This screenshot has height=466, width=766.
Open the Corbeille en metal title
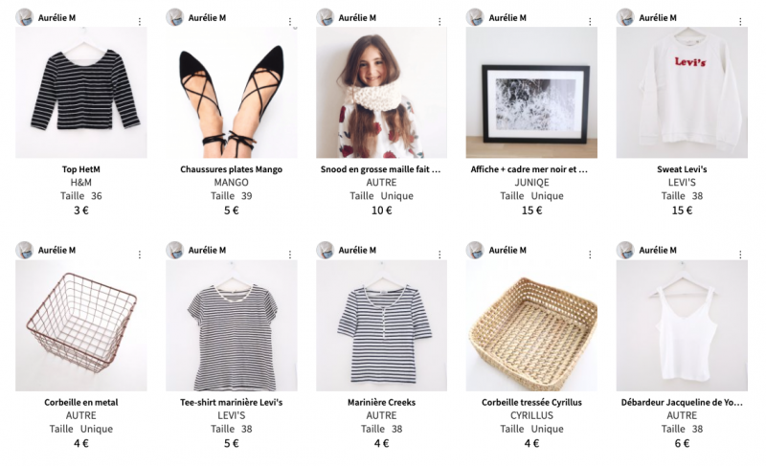pos(81,403)
